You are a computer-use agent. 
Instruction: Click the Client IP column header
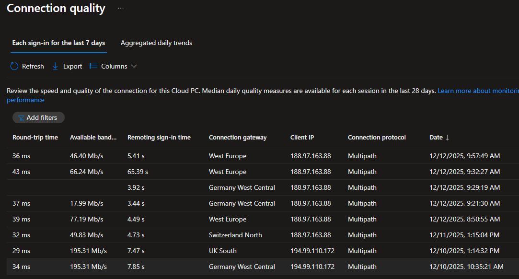(x=302, y=138)
